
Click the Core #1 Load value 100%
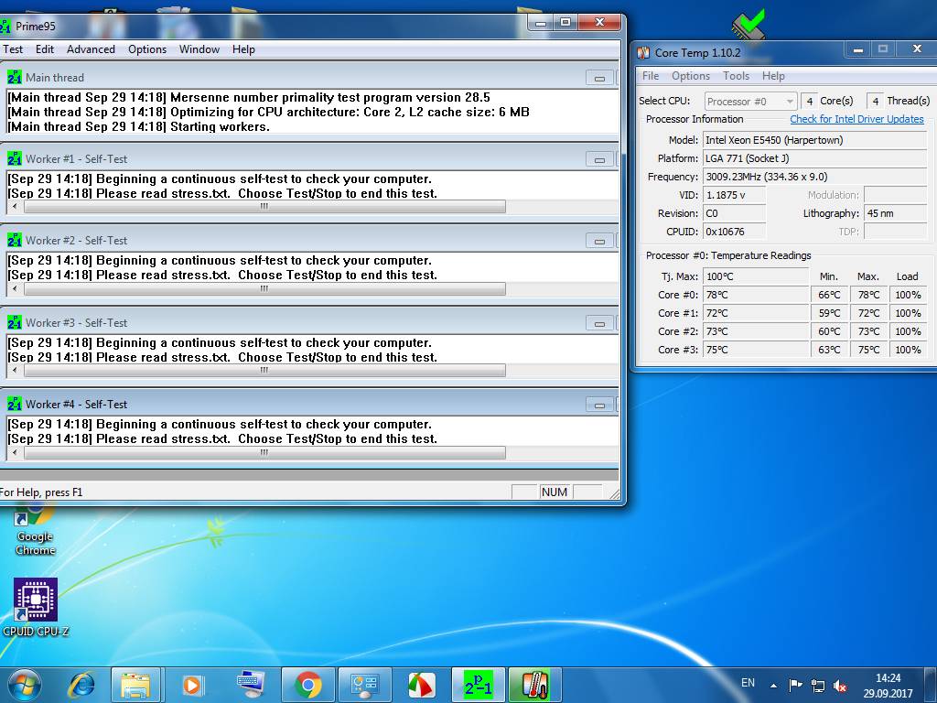pyautogui.click(x=908, y=313)
